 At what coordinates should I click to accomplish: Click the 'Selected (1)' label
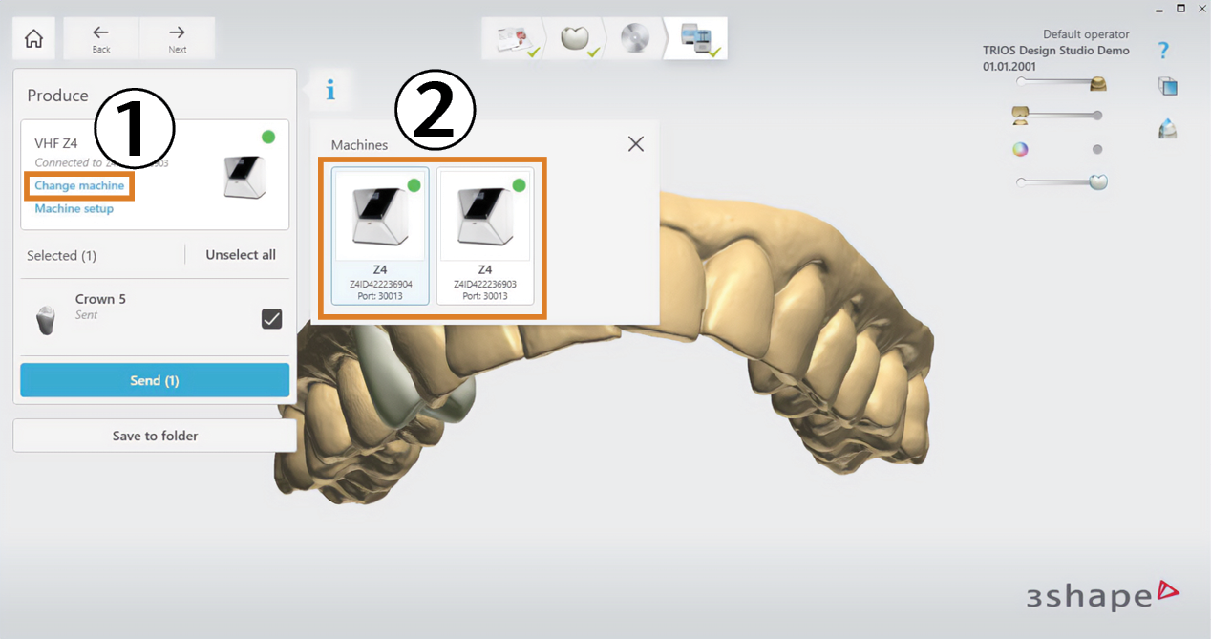(x=61, y=255)
